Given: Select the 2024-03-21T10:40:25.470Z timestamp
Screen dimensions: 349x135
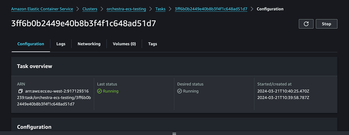Looking at the screenshot, I should (283, 91).
